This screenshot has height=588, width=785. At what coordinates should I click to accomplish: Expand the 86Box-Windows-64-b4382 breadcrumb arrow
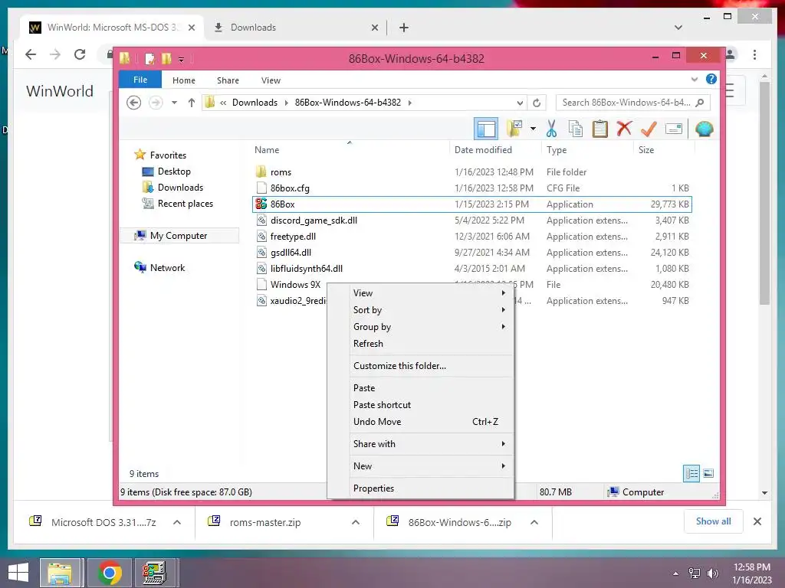[410, 103]
